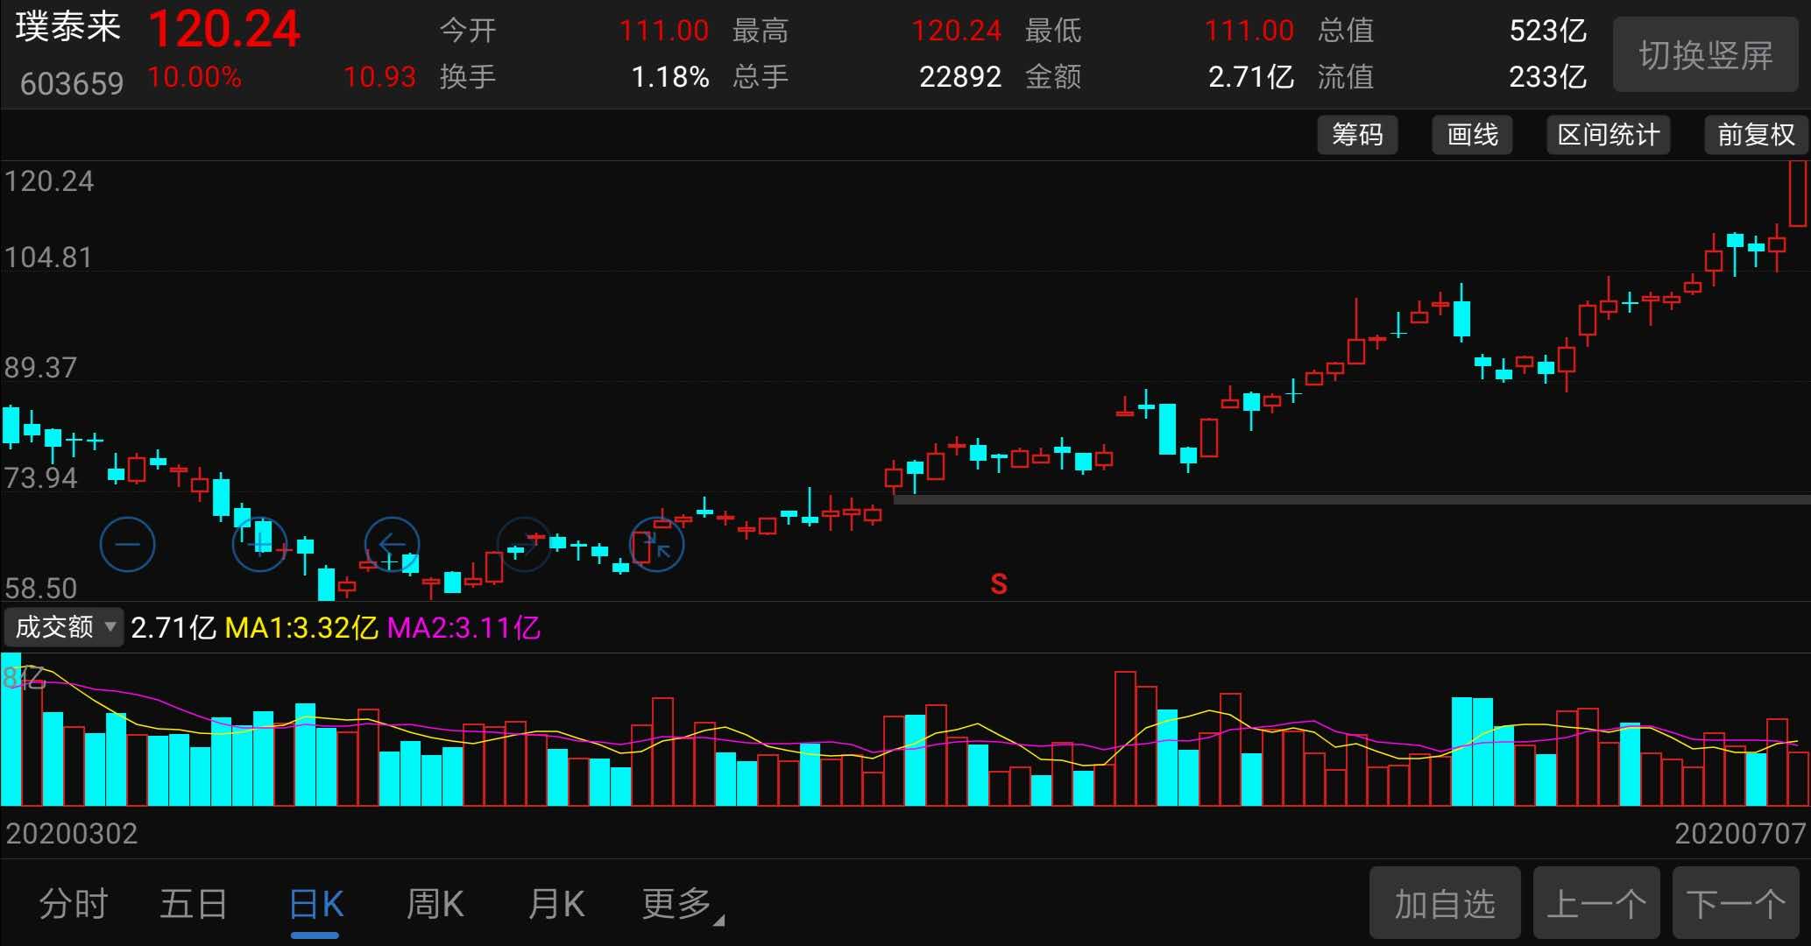Click the collapse arrows circle icon

(x=657, y=545)
